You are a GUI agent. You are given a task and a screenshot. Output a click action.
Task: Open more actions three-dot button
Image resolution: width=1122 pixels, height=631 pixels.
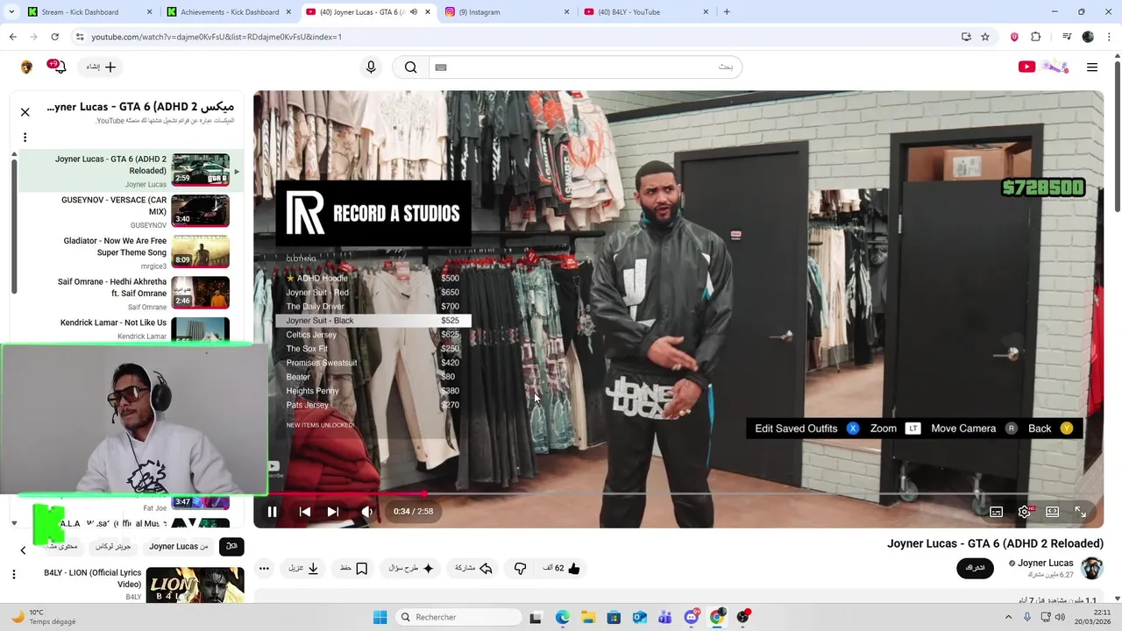(x=264, y=569)
